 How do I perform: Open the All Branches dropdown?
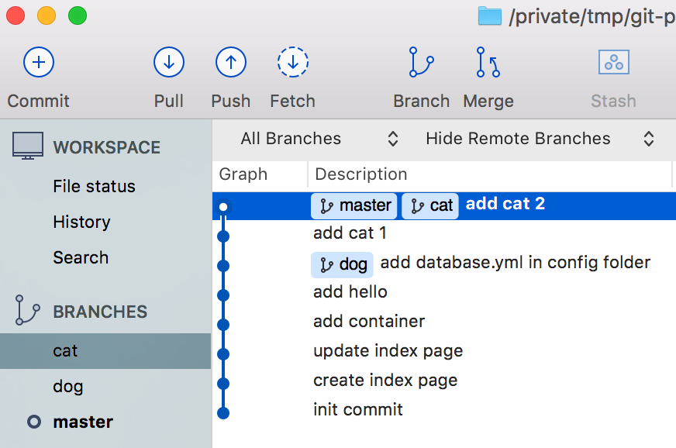point(319,139)
